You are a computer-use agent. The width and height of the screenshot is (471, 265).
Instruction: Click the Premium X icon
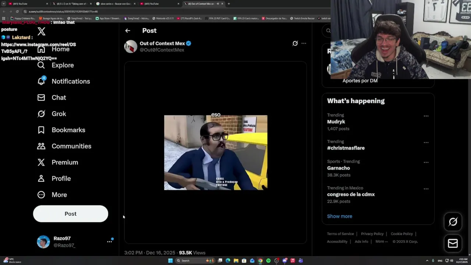pos(41,162)
